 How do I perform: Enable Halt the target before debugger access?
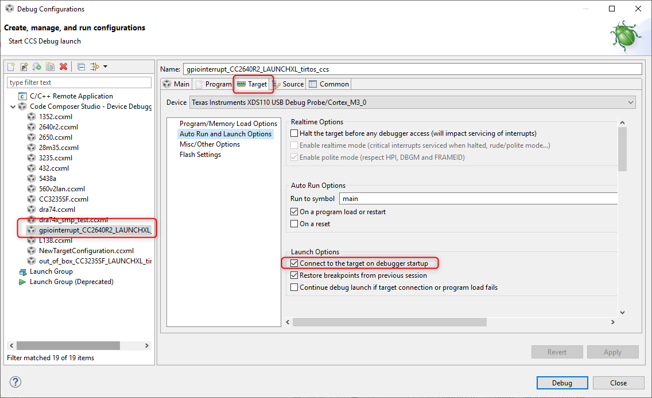coord(295,133)
